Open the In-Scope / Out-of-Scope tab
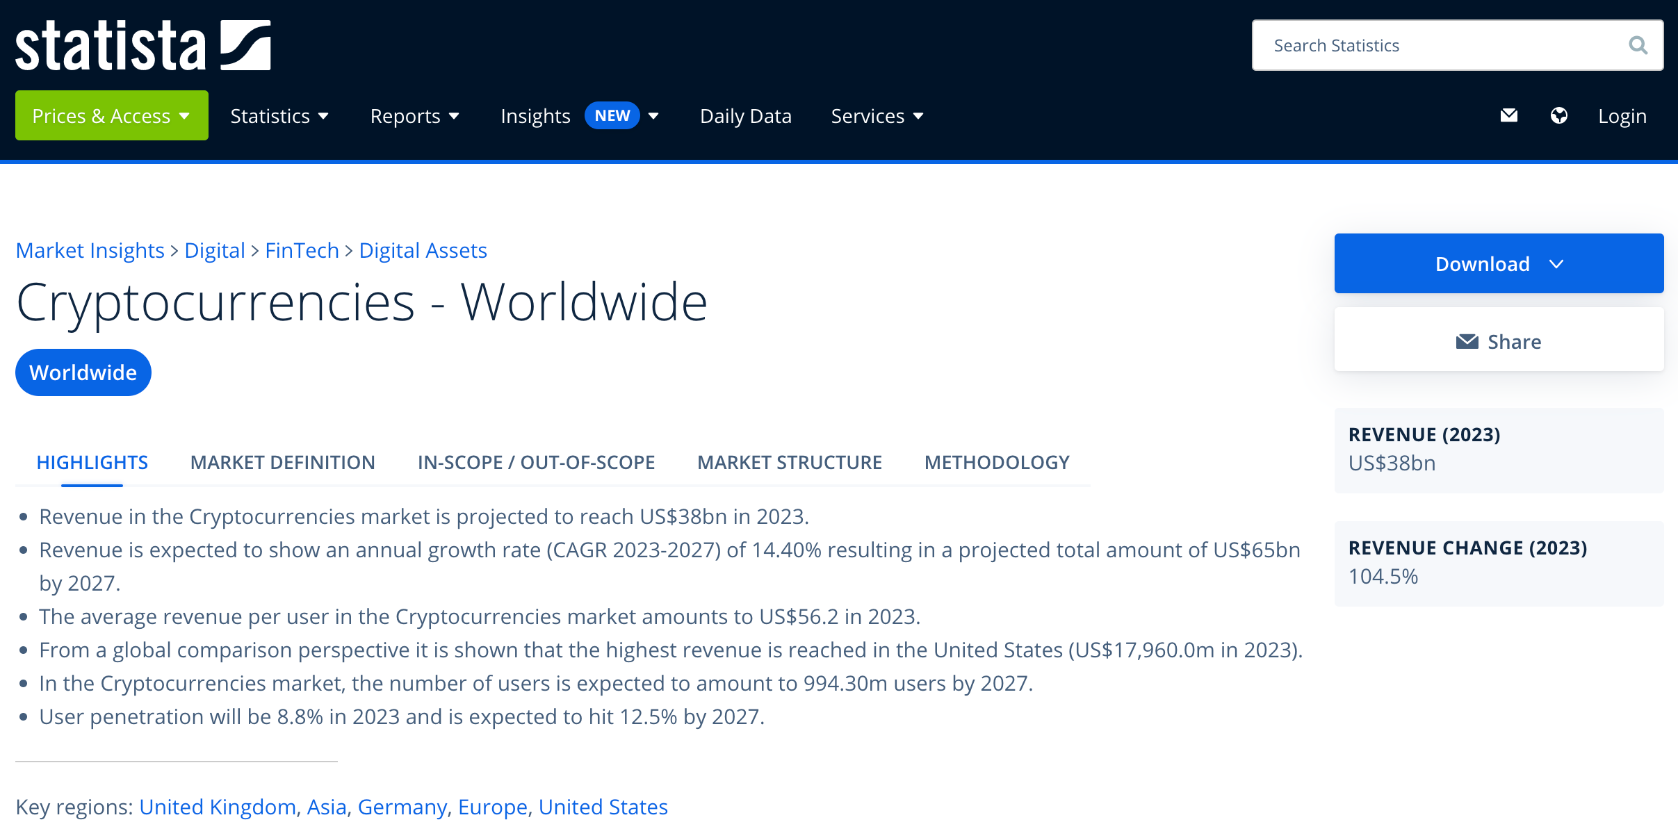The width and height of the screenshot is (1678, 838). pyautogui.click(x=536, y=462)
